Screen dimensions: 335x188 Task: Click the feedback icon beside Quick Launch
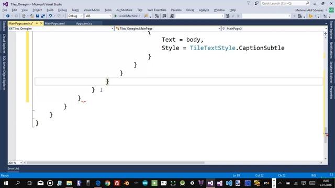click(x=256, y=4)
